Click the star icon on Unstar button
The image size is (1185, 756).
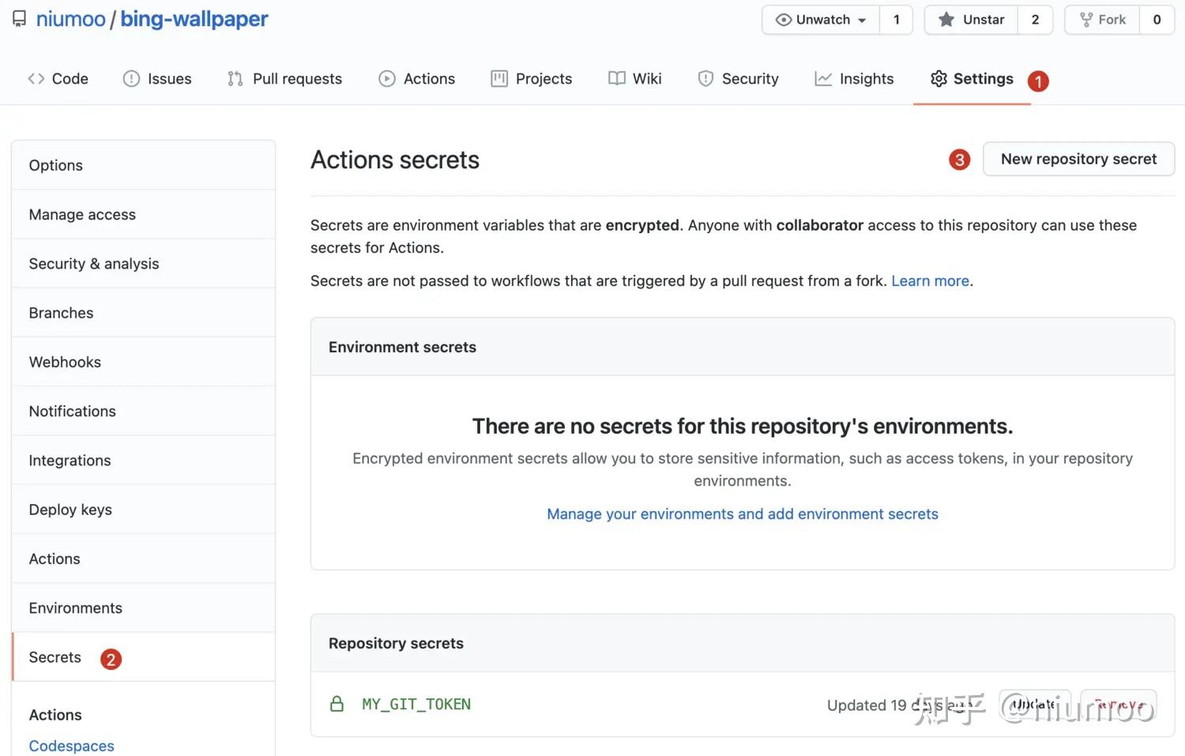coord(946,20)
